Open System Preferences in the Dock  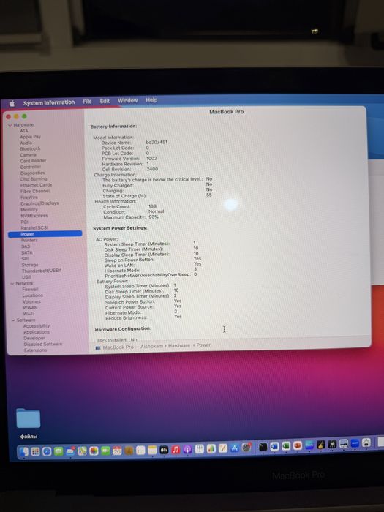pos(246,448)
